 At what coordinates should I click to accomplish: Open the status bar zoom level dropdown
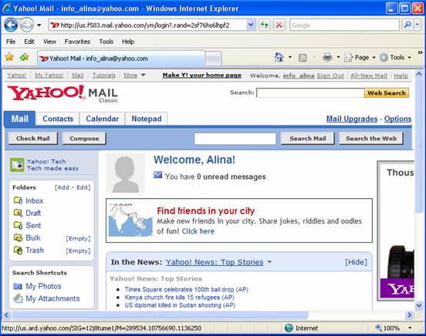(410, 328)
